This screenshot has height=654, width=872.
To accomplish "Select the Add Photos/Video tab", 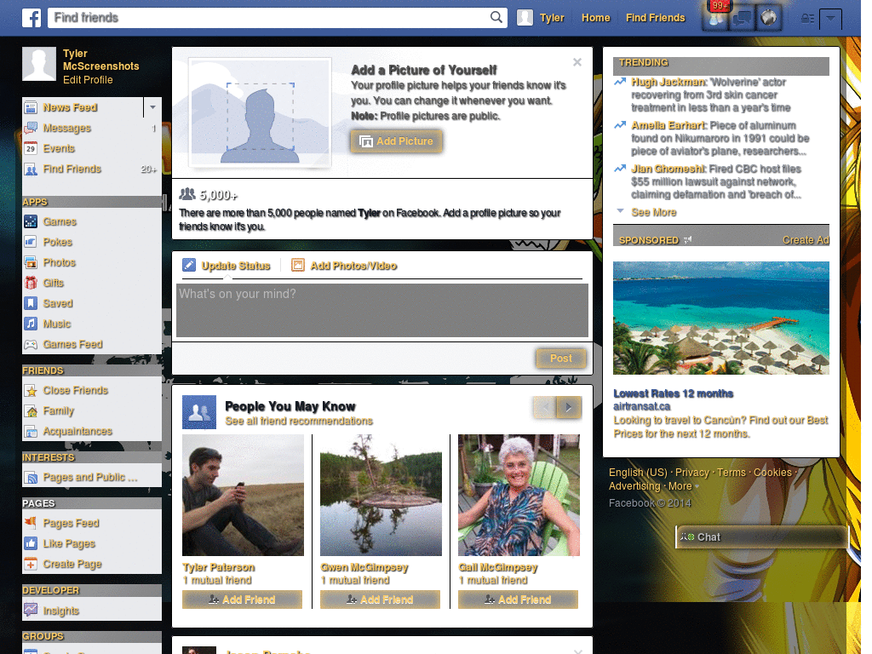I will pos(344,266).
